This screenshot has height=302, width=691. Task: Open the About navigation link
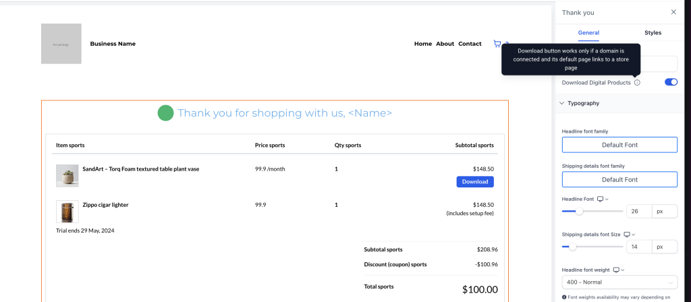[x=445, y=44]
